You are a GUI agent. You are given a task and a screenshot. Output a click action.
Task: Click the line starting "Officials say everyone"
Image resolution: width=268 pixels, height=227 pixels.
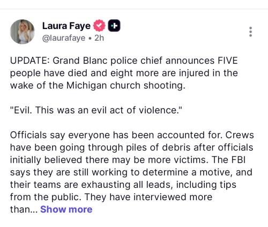click(132, 135)
